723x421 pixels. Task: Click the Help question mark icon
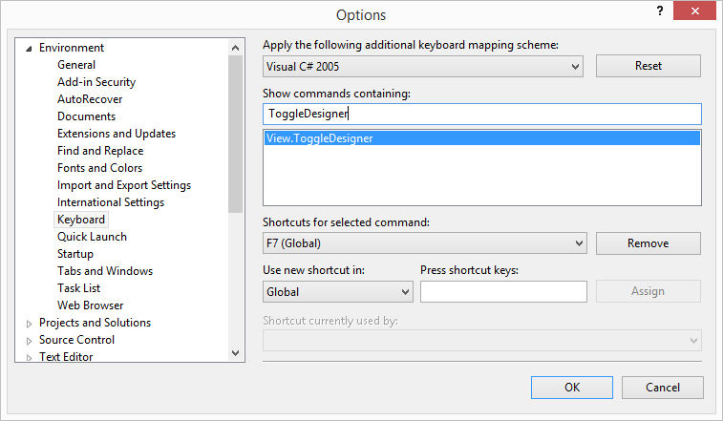(659, 11)
